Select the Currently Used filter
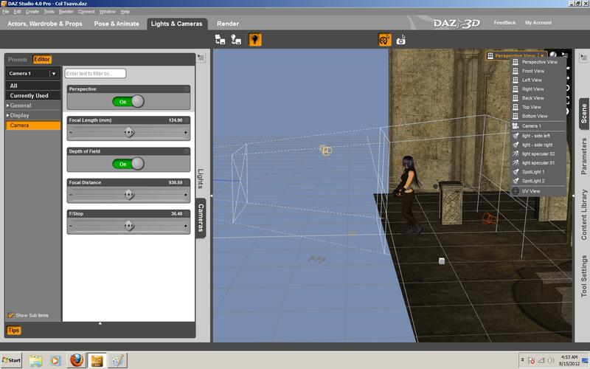This screenshot has width=590, height=369. pyautogui.click(x=33, y=96)
